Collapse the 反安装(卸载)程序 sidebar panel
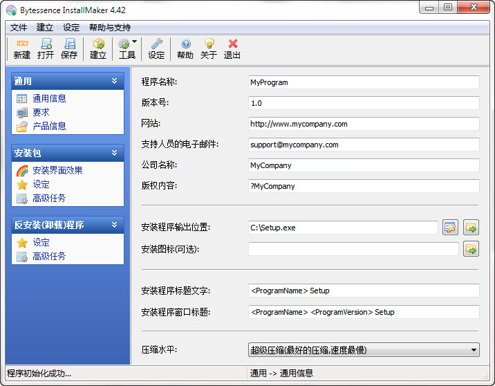Image resolution: width=495 pixels, height=386 pixels. (x=115, y=225)
